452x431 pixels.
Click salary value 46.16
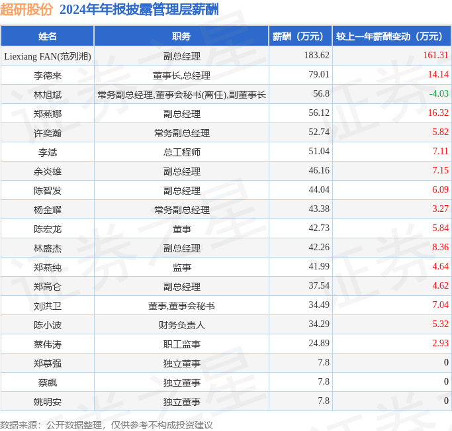tap(319, 170)
